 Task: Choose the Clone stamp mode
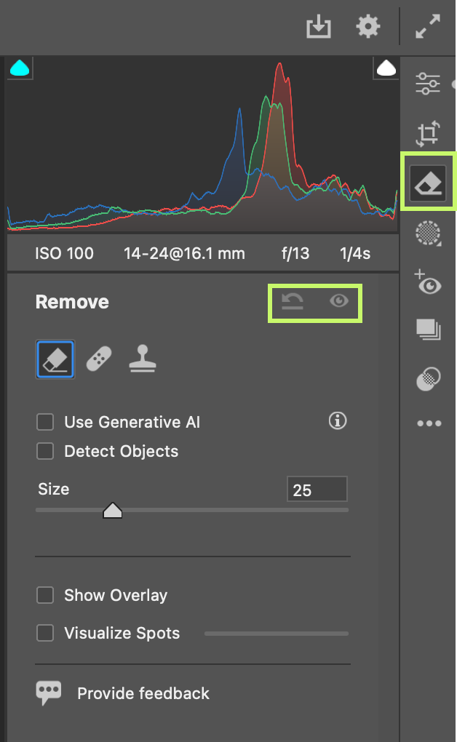(x=143, y=359)
